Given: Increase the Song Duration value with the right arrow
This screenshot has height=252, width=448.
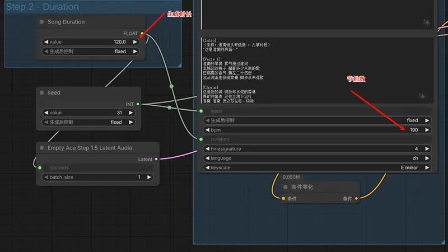Looking at the screenshot, I should (x=135, y=42).
